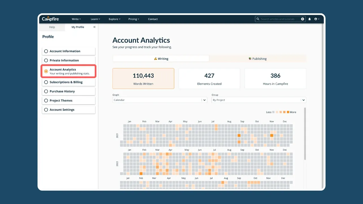Select the Private Information radio button
Screen dimensions: 363x204
click(x=46, y=60)
